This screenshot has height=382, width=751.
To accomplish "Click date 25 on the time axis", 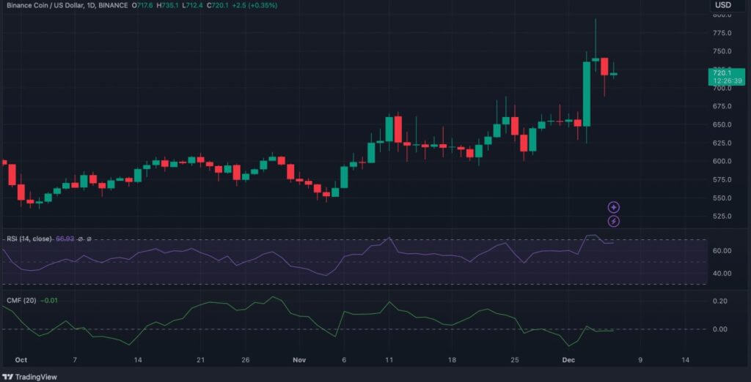I will click(515, 360).
